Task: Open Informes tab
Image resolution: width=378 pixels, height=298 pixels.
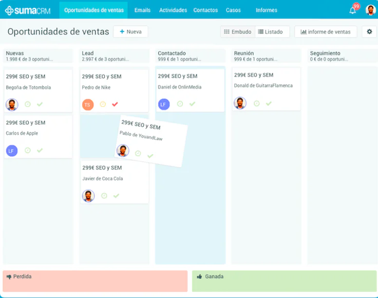Action: coord(267,10)
